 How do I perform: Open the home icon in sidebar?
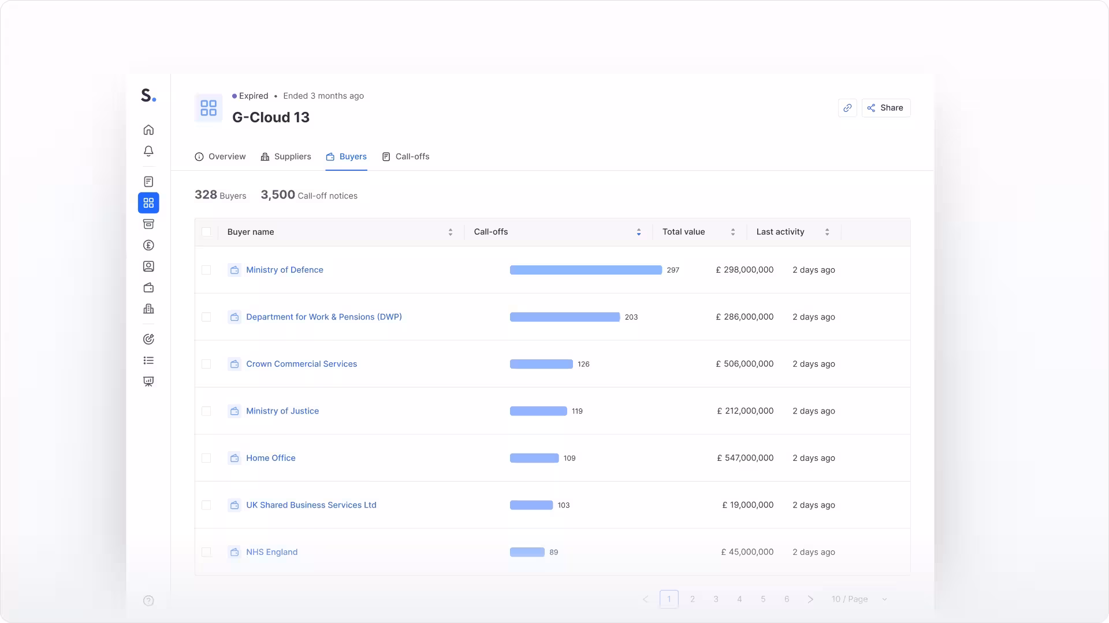click(148, 130)
